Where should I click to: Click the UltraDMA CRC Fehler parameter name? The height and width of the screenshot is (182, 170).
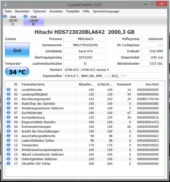pos(36,164)
